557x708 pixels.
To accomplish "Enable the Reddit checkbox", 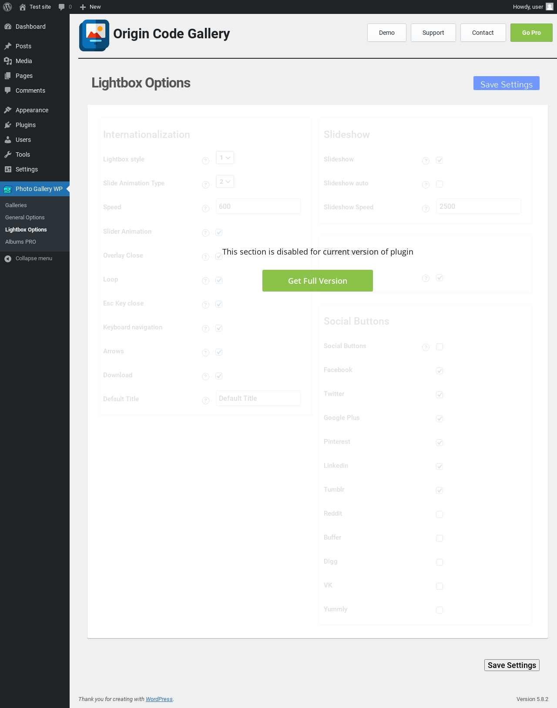I will point(440,514).
